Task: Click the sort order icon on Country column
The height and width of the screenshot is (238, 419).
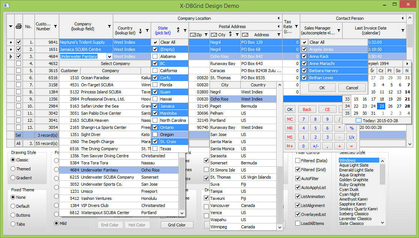Action: (140, 31)
